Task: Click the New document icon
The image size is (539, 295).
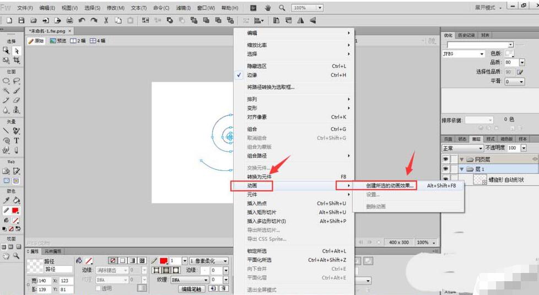Action: pos(9,20)
